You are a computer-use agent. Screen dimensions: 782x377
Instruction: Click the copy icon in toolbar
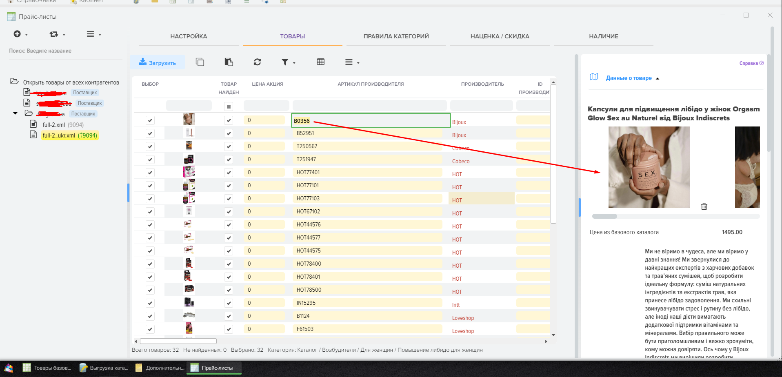point(200,62)
